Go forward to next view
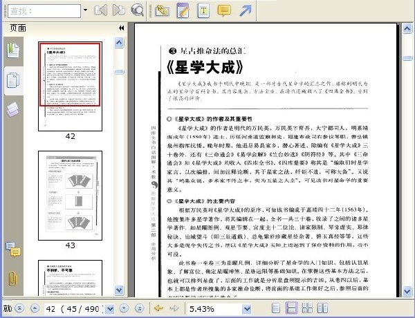Screen dimensions: 415x318 click(174, 308)
